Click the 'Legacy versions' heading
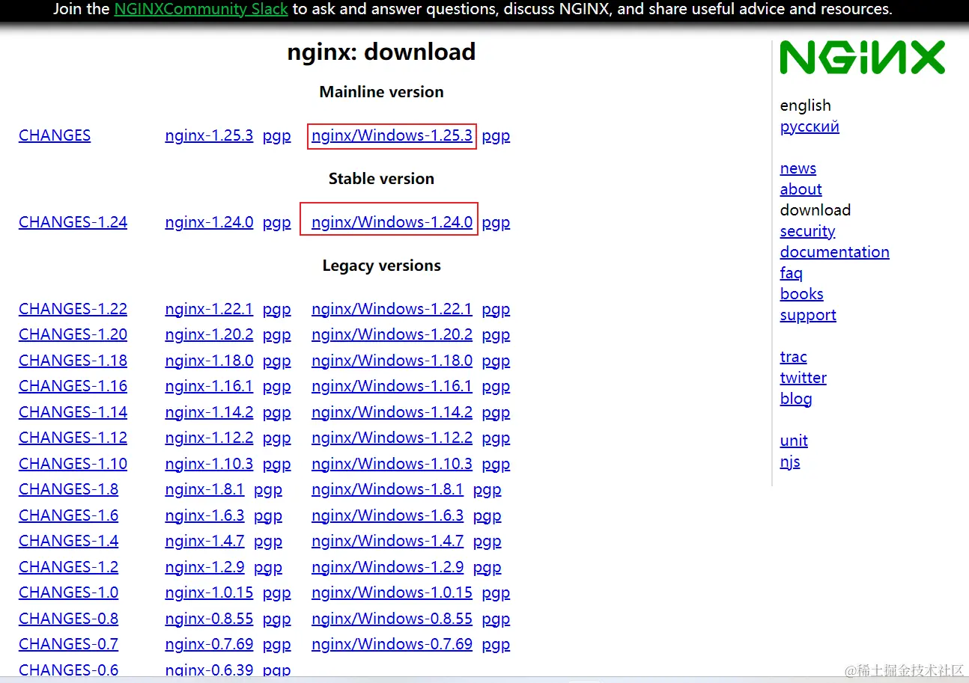The height and width of the screenshot is (683, 969). coord(381,266)
